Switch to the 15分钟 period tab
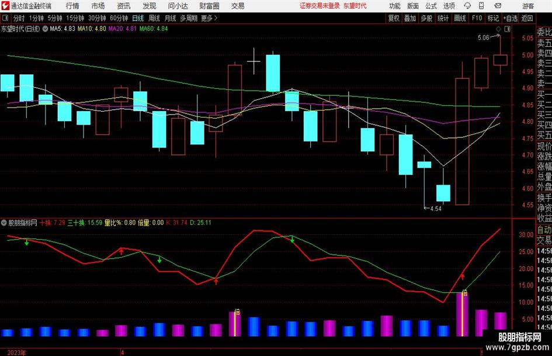552x356 pixels. (x=75, y=18)
